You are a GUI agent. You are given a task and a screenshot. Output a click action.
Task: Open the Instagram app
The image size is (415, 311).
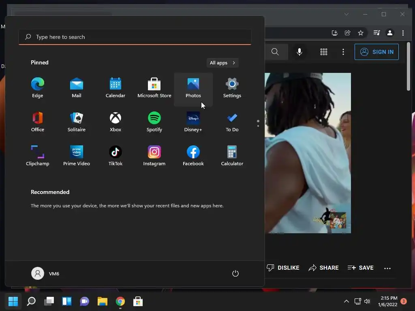pyautogui.click(x=154, y=156)
